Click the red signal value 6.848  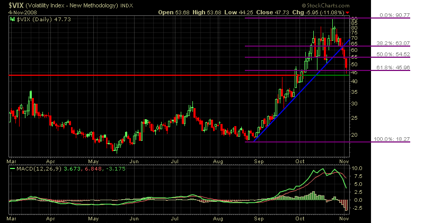click(93, 168)
